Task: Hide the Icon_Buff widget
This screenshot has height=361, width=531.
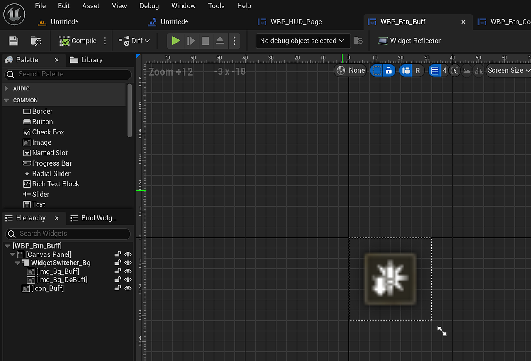Action: click(x=128, y=288)
